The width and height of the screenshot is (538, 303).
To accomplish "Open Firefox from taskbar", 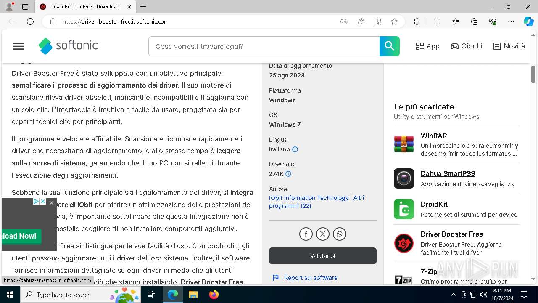I will click(x=214, y=295).
